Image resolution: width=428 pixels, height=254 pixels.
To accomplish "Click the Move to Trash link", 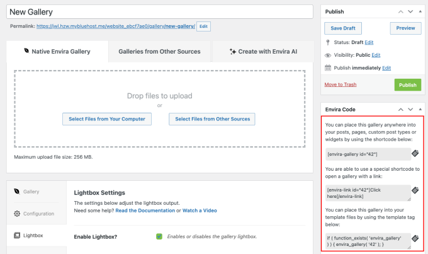I will [340, 84].
